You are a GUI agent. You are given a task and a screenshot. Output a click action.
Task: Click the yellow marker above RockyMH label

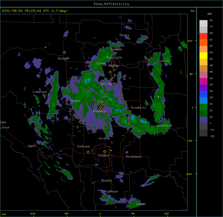click(64, 53)
